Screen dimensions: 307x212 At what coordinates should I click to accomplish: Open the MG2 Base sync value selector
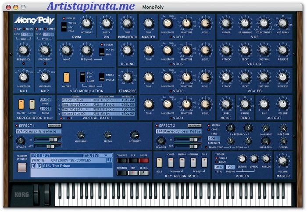(x=48, y=34)
